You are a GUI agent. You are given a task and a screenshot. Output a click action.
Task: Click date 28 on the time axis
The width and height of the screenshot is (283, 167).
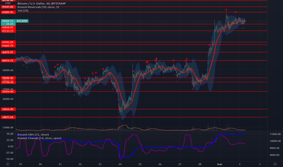[x=200, y=164]
